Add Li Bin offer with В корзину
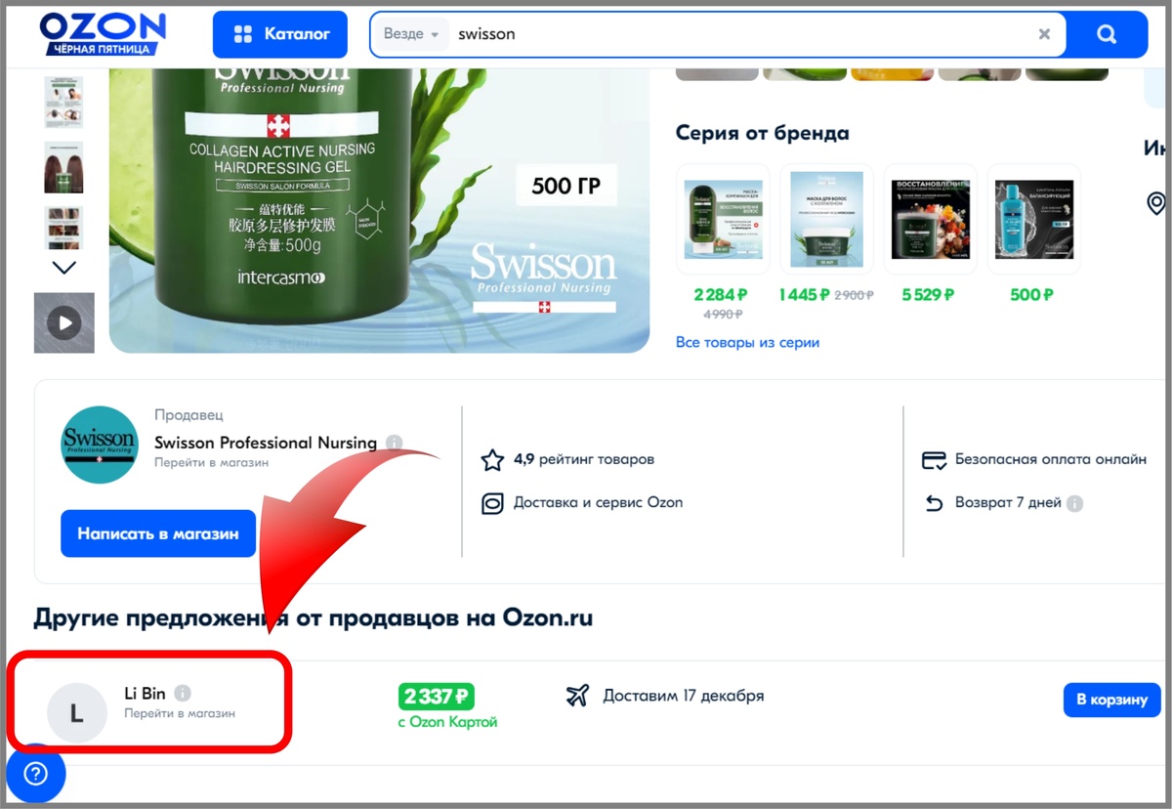1172x809 pixels. [x=1111, y=700]
